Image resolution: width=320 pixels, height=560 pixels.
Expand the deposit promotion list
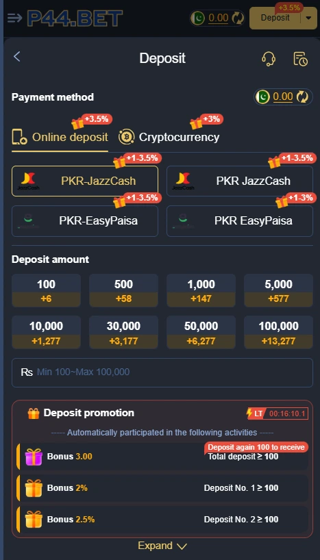162,546
